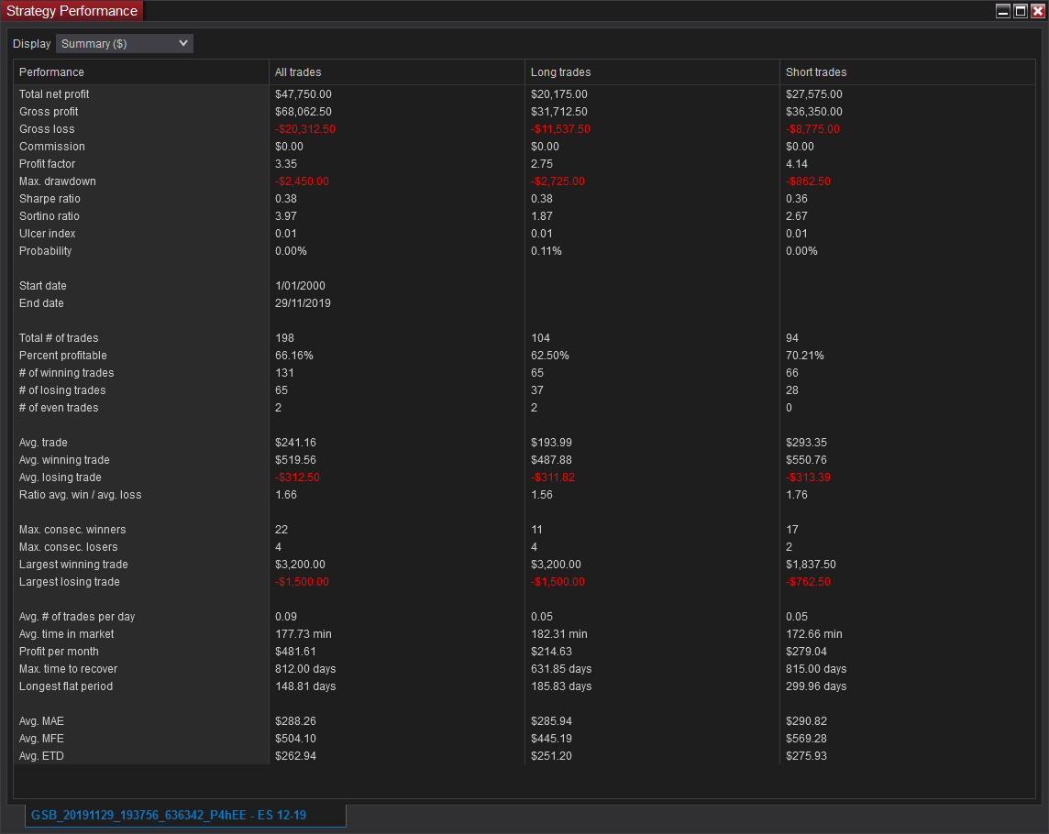Click the Long trades profit factor 2.75

pos(542,164)
